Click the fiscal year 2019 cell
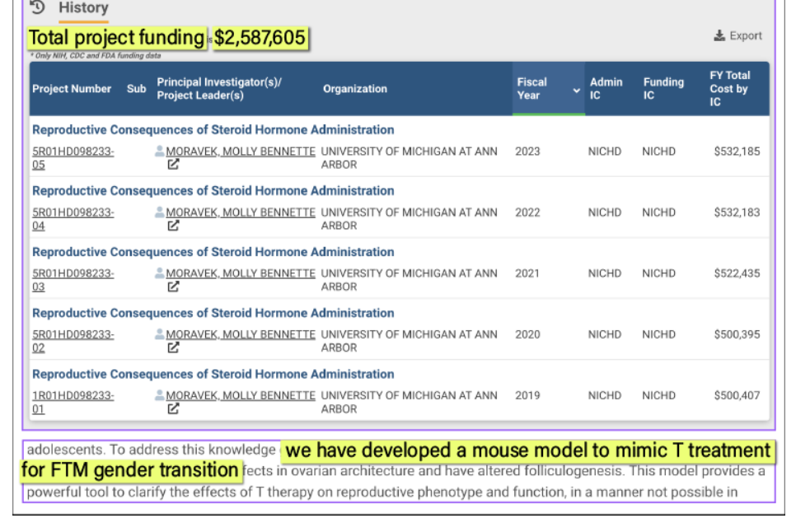796x518 pixels. click(527, 395)
